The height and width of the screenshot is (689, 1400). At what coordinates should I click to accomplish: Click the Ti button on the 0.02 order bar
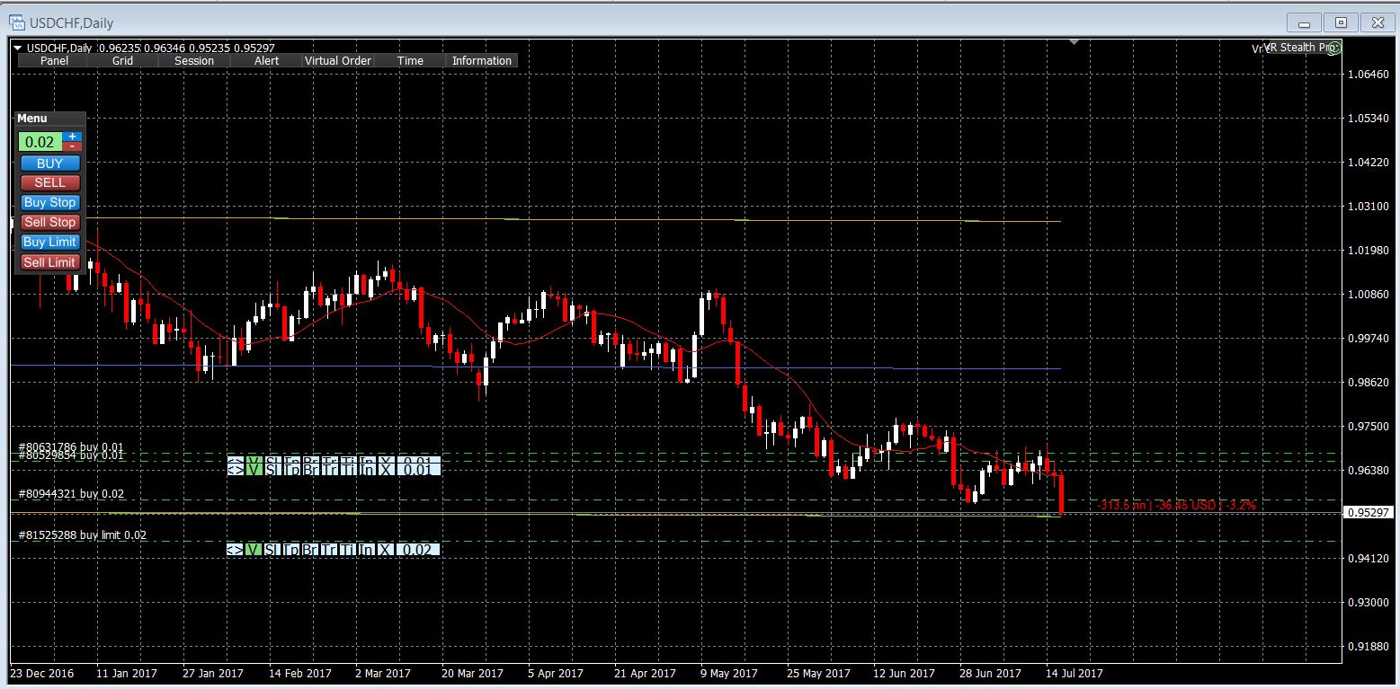[x=348, y=549]
